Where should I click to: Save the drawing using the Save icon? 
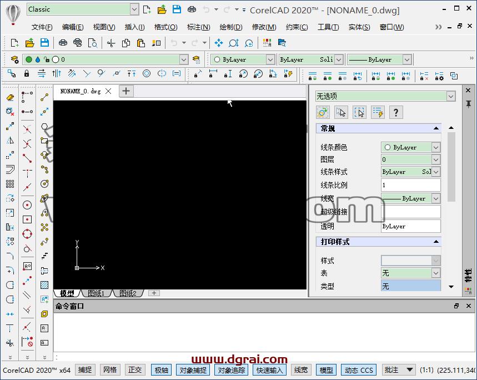(44, 43)
